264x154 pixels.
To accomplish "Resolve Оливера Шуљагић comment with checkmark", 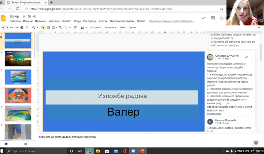I will (x=247, y=57).
